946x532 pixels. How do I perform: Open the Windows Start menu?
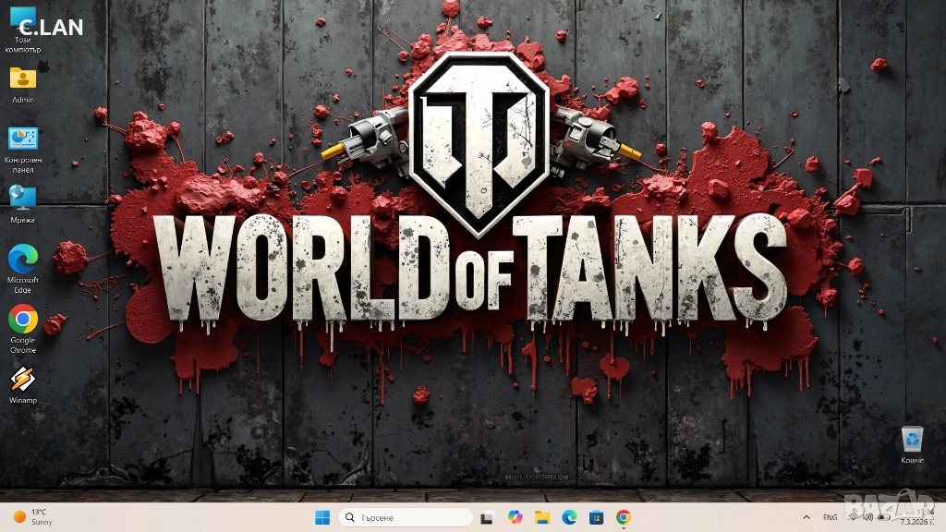coord(321,517)
